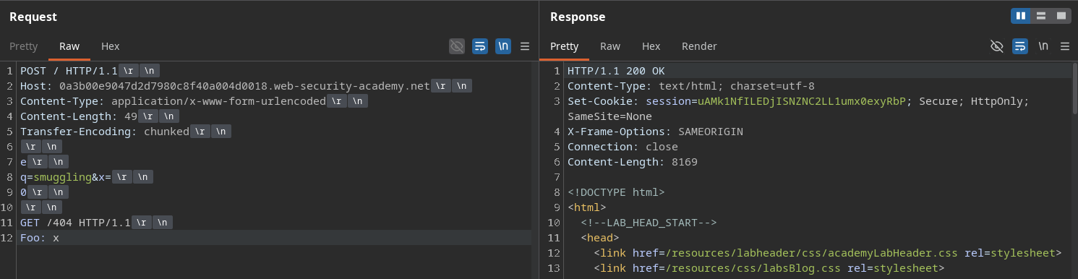Switch Response view to Raw tab
Screen dimensions: 1078x279
pyautogui.click(x=610, y=46)
